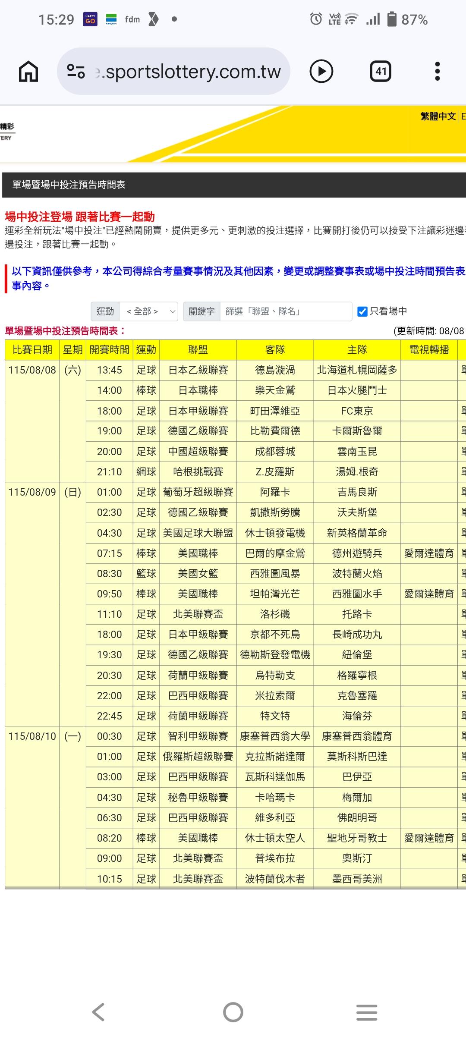Select the 德島漩渦 away team cell
Viewport: 466px width, 1037px height.
click(x=275, y=370)
